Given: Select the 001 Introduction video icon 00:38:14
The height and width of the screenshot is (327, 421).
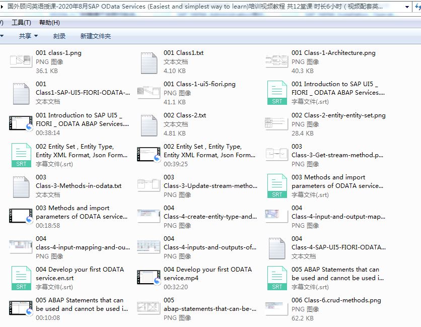Looking at the screenshot, I should (21, 123).
